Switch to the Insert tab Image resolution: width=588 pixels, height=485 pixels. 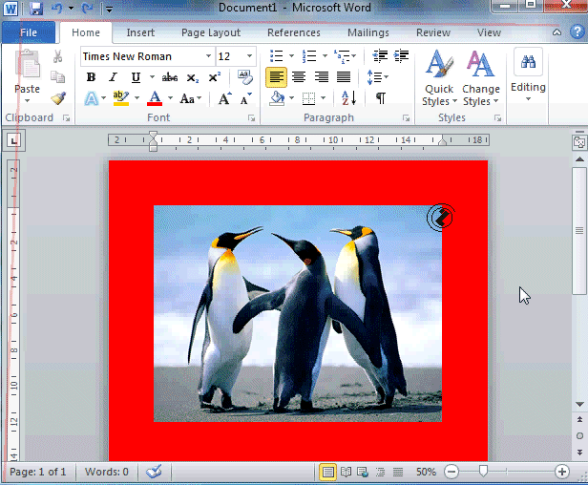[x=140, y=32]
